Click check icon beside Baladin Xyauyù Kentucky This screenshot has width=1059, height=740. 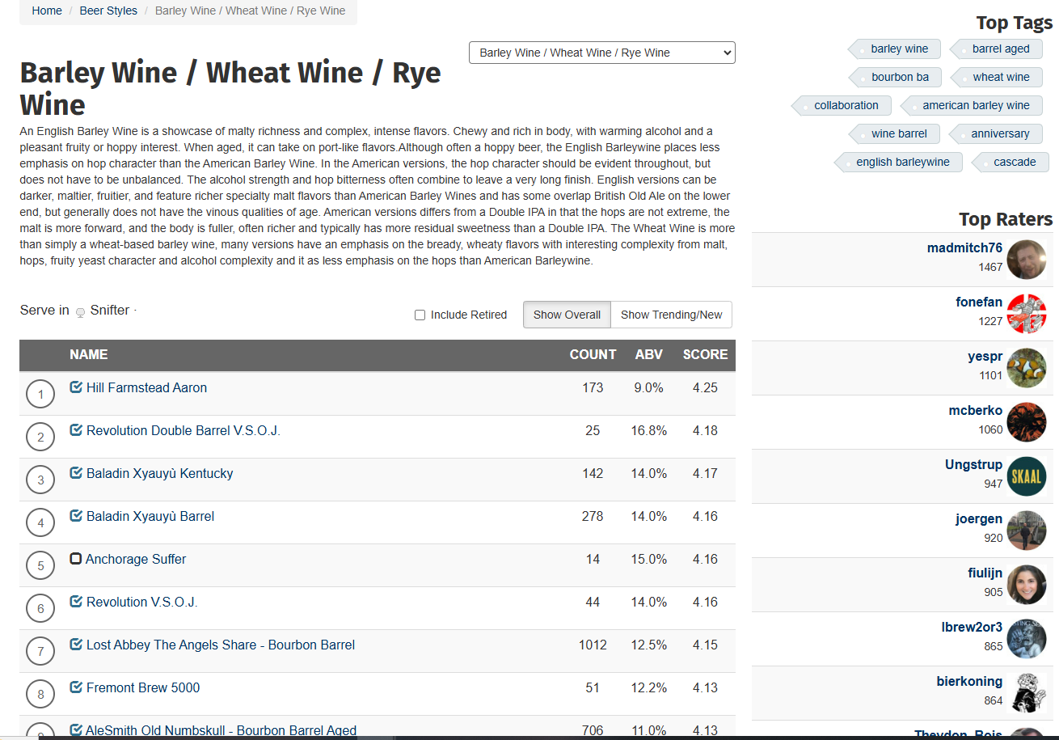(76, 473)
